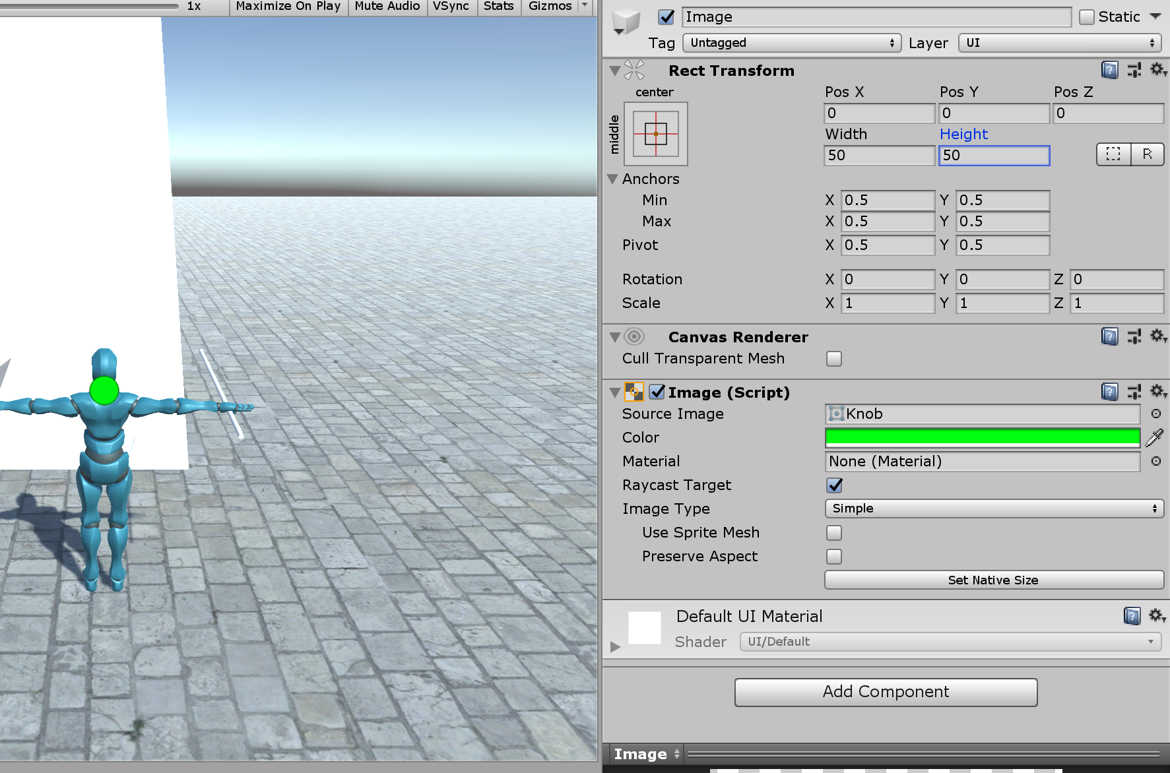This screenshot has height=773, width=1170.
Task: Open Source Image object picker circle
Action: [1156, 414]
